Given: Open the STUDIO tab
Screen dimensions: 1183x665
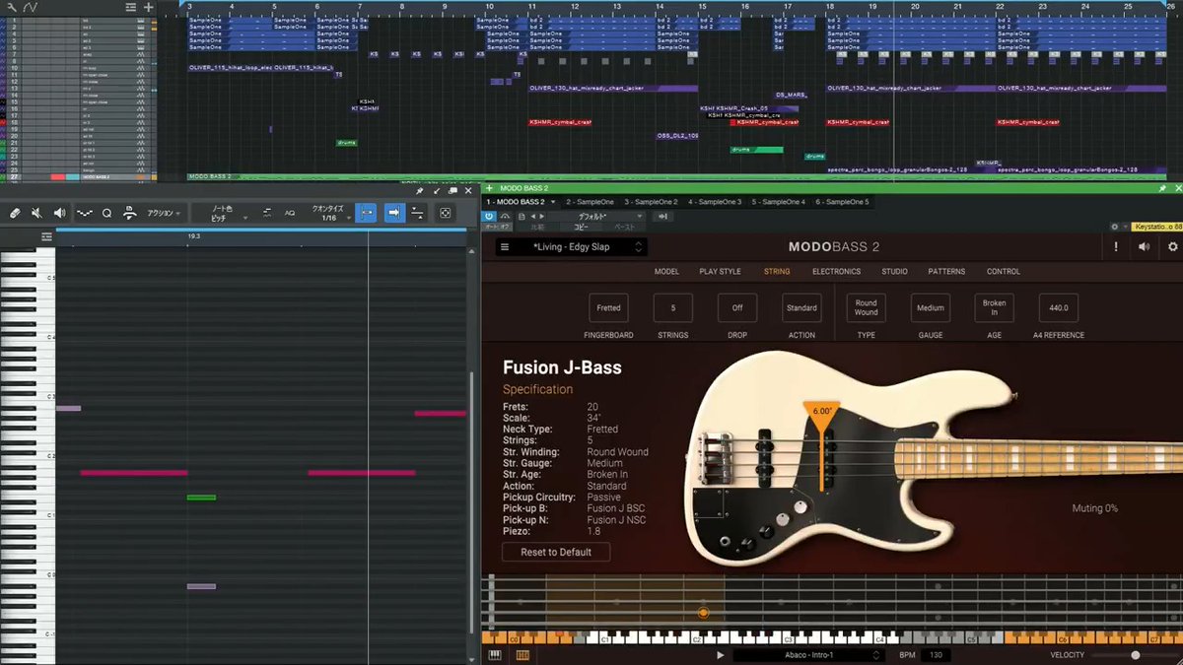Looking at the screenshot, I should (895, 272).
